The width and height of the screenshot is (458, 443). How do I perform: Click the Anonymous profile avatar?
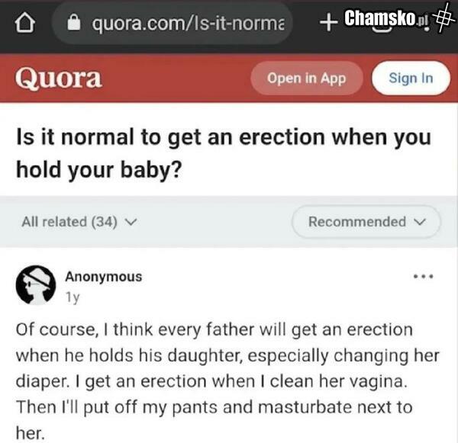pyautogui.click(x=35, y=285)
